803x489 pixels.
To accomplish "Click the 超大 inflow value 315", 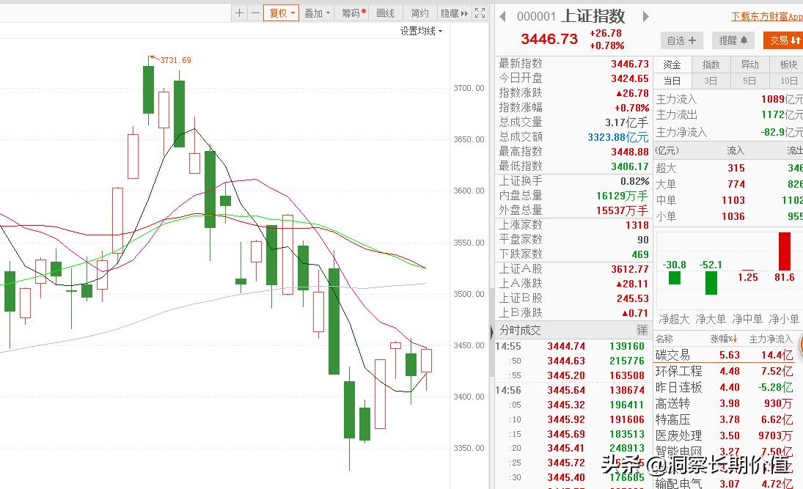I will pos(736,168).
